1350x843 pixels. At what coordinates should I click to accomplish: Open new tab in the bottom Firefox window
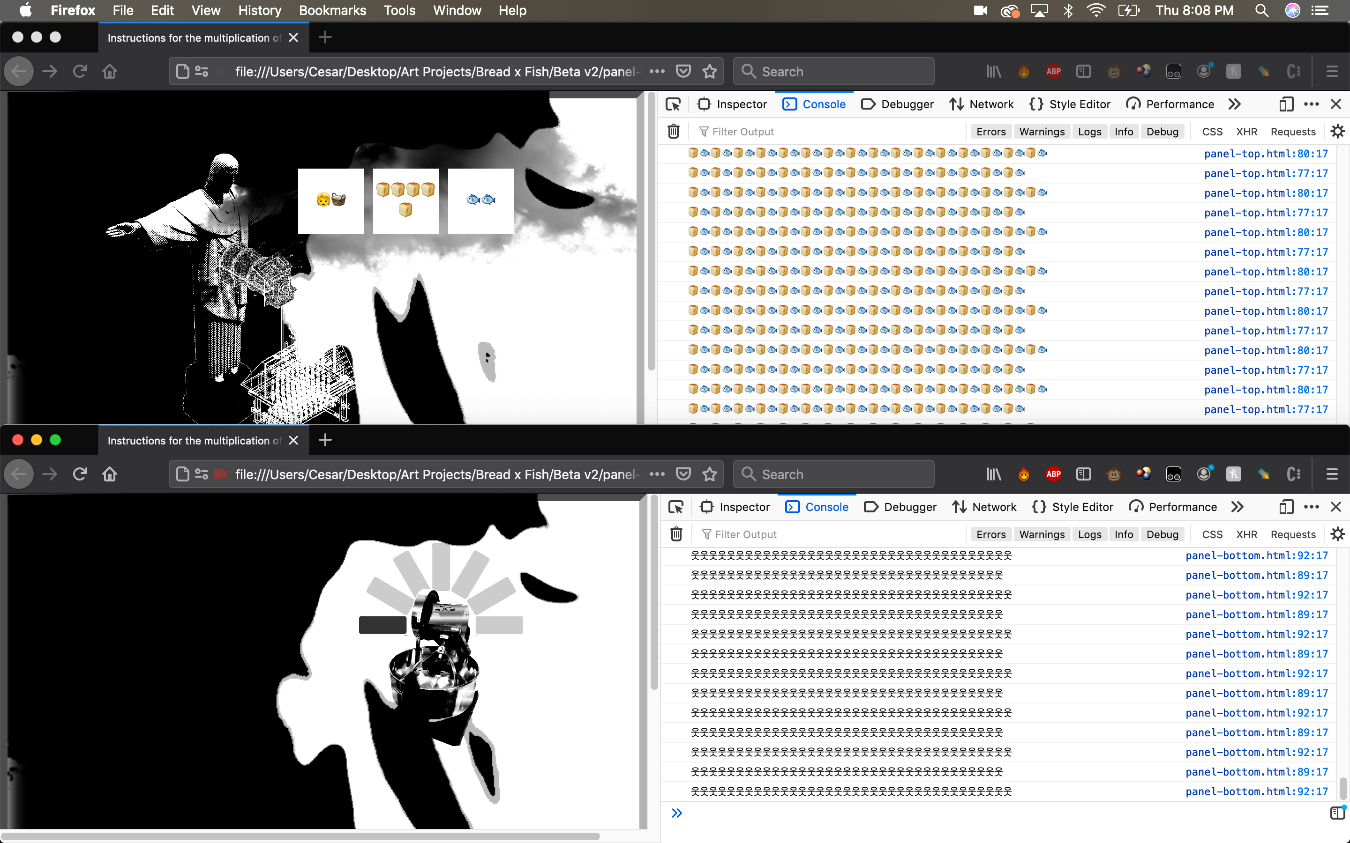point(325,440)
